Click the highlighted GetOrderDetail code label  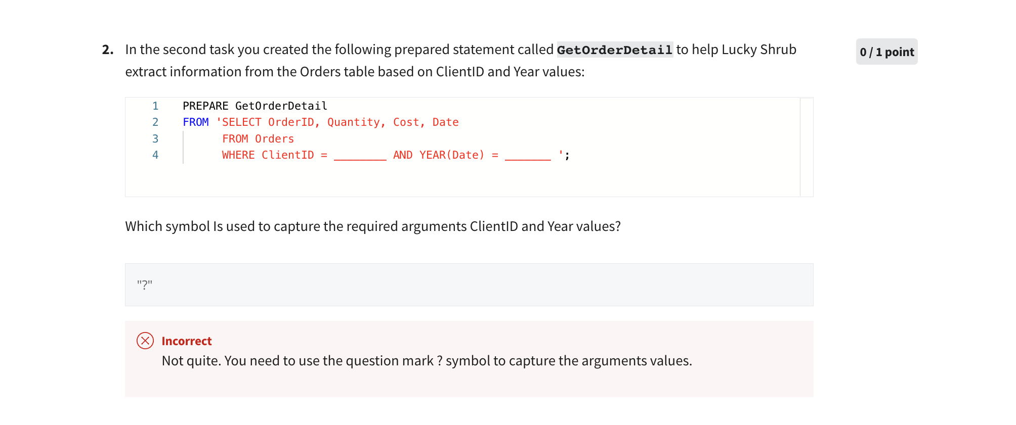614,50
